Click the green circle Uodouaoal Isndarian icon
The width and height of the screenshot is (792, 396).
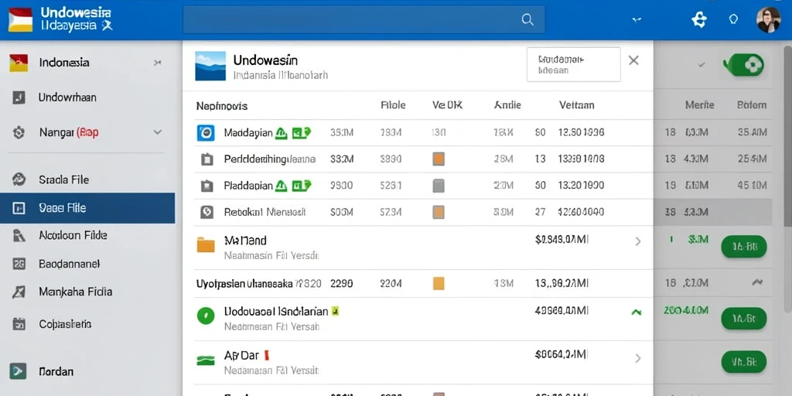pos(206,316)
